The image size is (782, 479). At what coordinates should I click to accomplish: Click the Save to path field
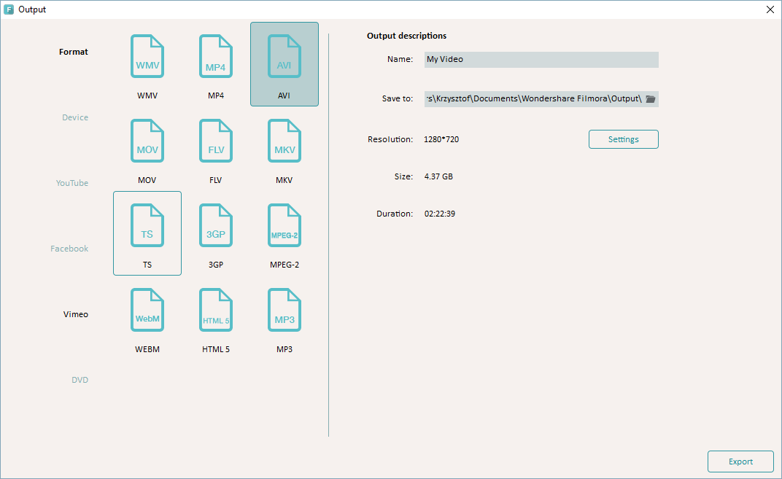tap(533, 99)
